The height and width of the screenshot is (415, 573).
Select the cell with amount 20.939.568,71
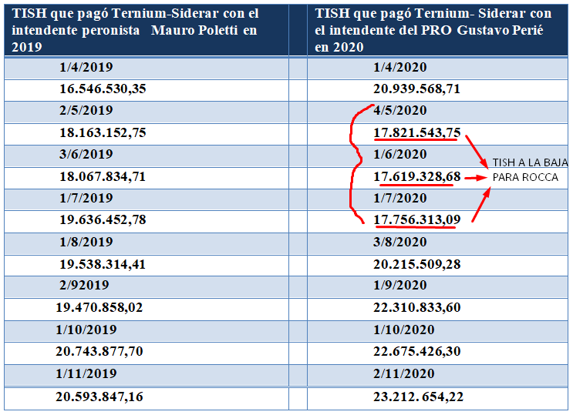tap(416, 89)
